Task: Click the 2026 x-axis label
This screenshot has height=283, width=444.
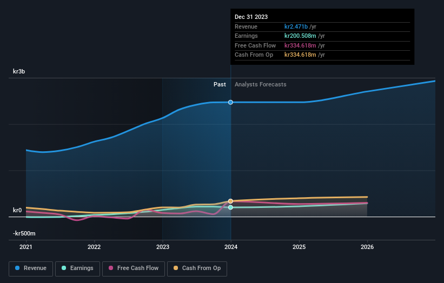Action: [x=367, y=247]
